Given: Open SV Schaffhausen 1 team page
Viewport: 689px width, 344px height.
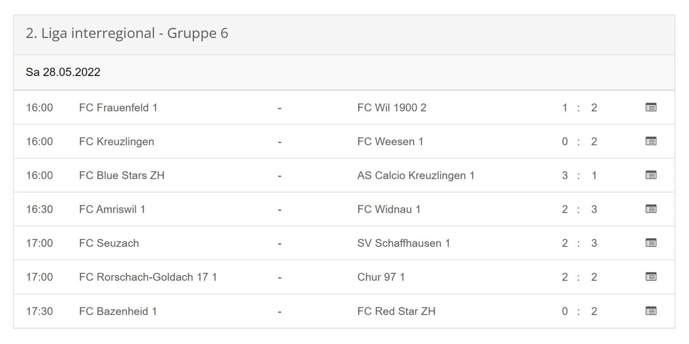Looking at the screenshot, I should pyautogui.click(x=403, y=243).
